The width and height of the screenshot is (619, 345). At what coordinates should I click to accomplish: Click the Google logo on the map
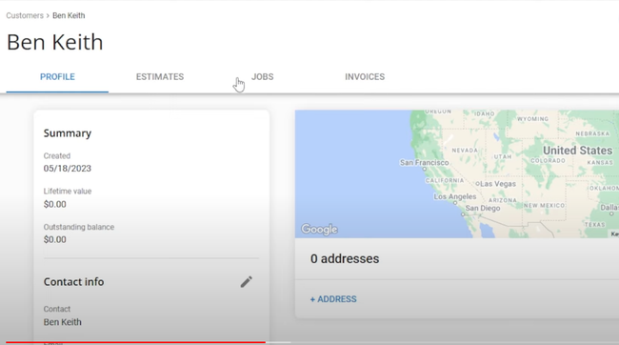(x=319, y=230)
